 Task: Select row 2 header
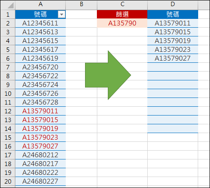pos(8,23)
